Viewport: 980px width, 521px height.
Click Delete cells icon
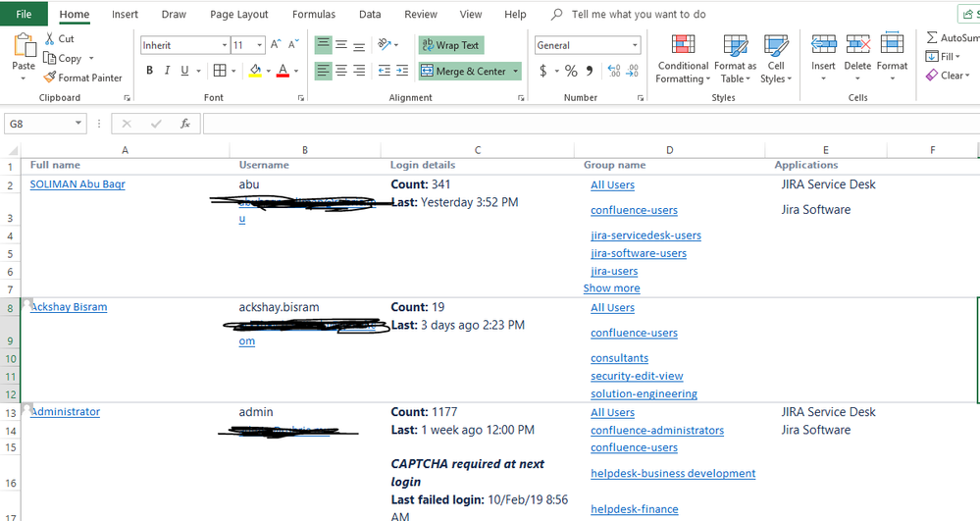click(857, 44)
